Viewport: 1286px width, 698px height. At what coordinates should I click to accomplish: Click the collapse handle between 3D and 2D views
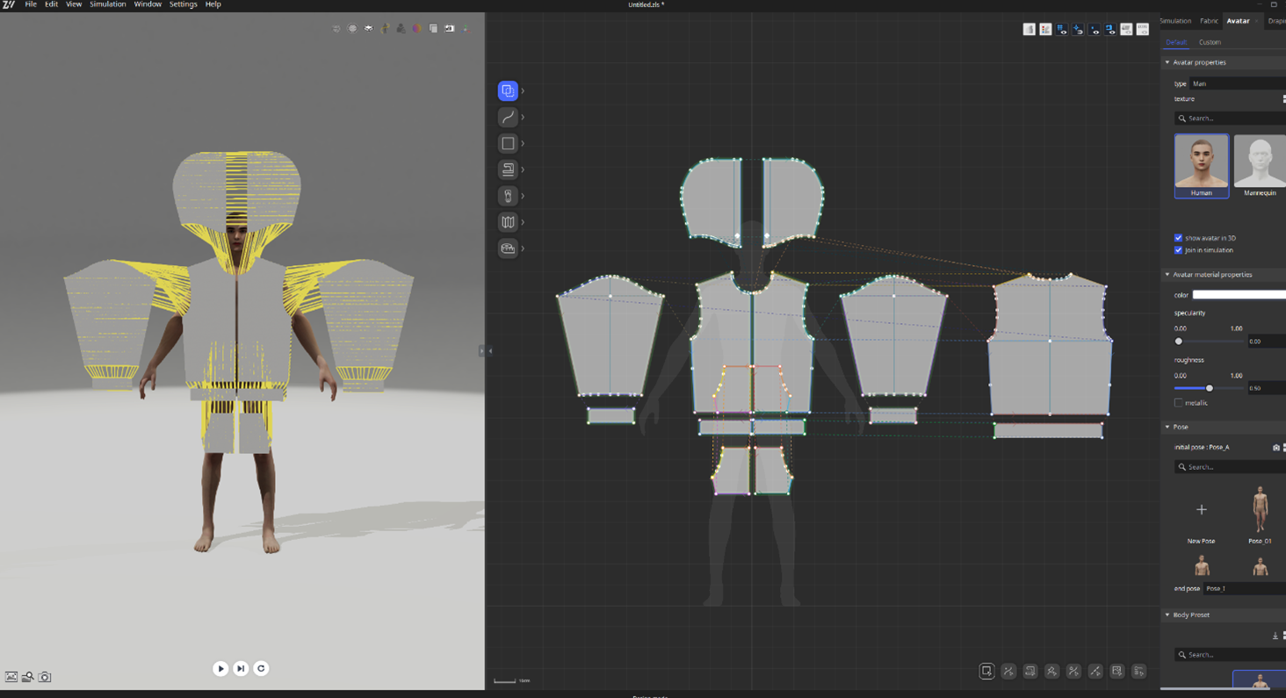[x=481, y=351]
